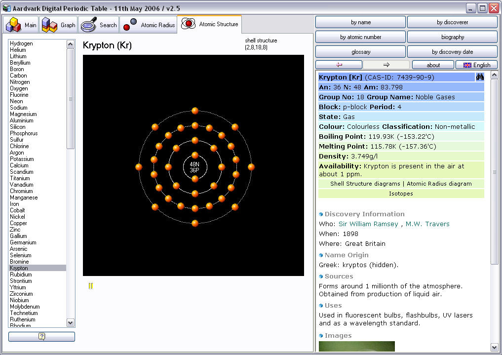Open the Isotopes link

pyautogui.click(x=401, y=194)
